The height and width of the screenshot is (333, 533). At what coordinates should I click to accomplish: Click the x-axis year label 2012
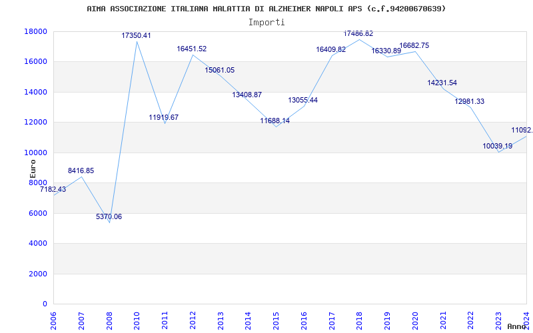pyautogui.click(x=193, y=321)
